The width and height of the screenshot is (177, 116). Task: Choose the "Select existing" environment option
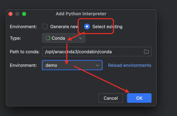[x=87, y=27]
